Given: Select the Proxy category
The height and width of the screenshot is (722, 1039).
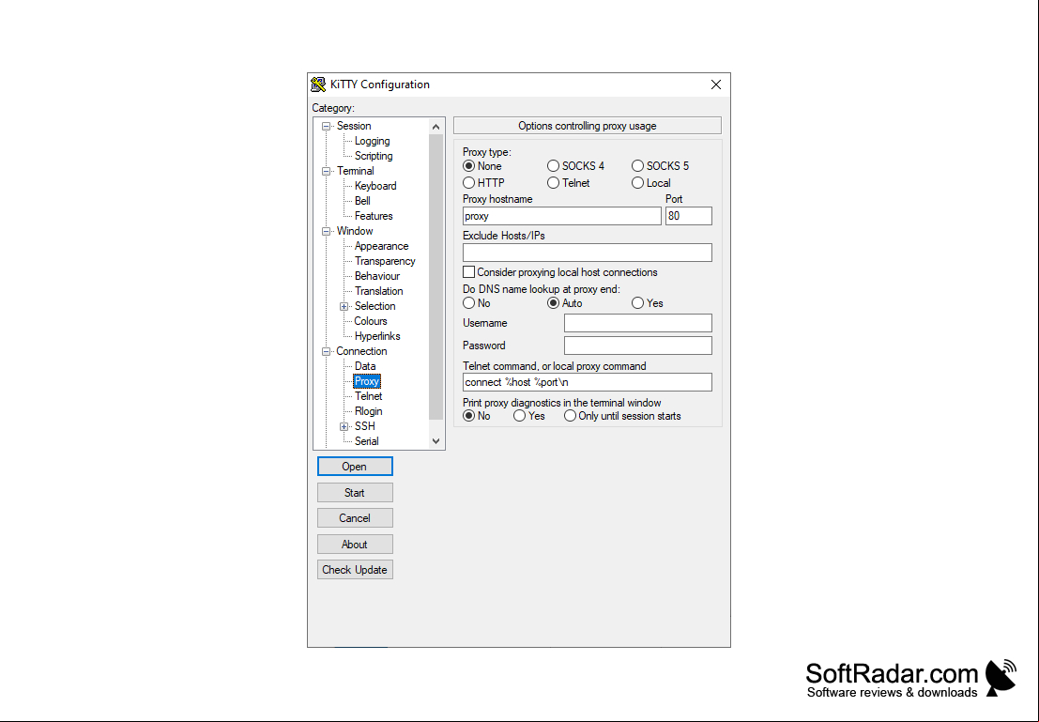Looking at the screenshot, I should (x=366, y=381).
